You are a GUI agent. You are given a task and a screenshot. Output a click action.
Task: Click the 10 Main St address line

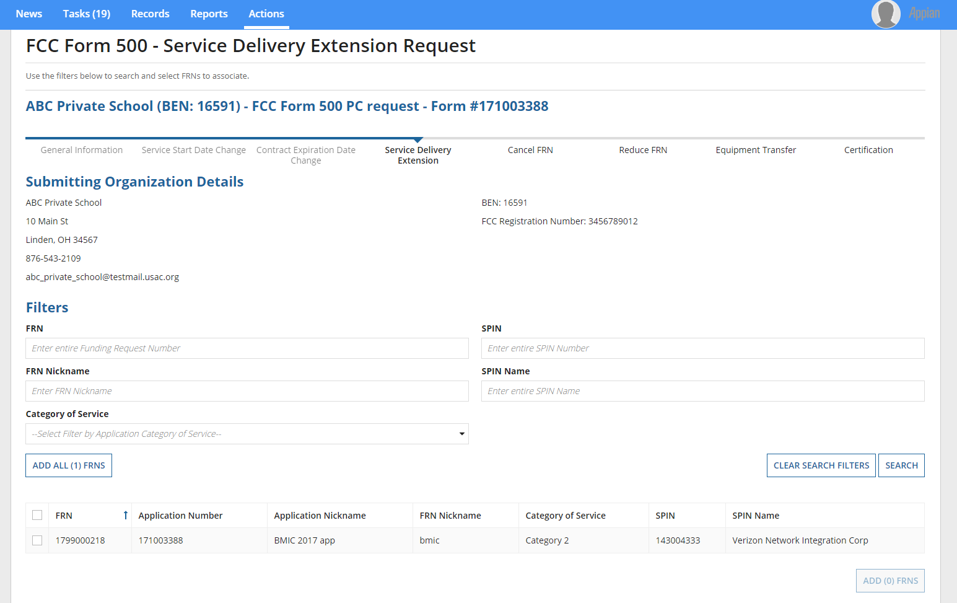(x=47, y=221)
